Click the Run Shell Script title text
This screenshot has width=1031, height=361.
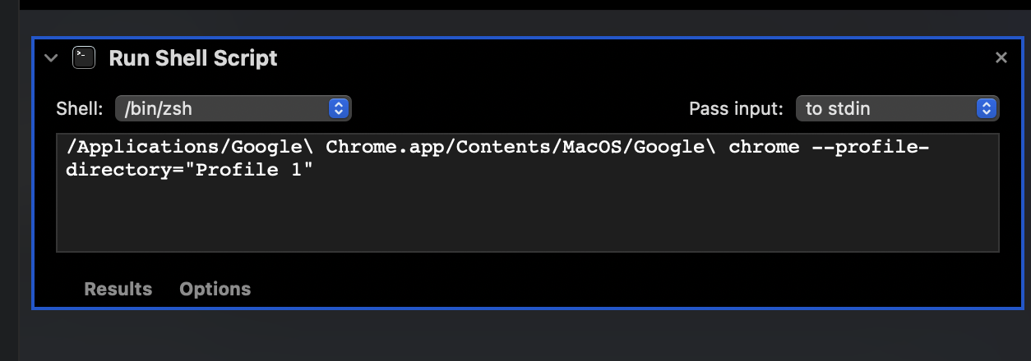click(193, 58)
